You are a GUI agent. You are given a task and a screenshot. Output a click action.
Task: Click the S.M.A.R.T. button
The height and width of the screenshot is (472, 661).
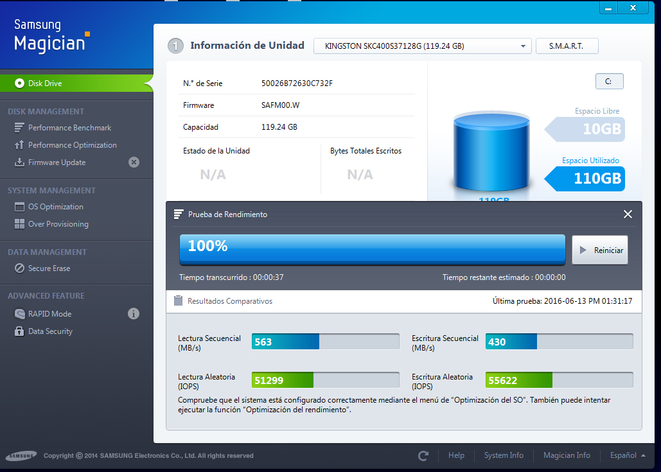click(x=567, y=46)
